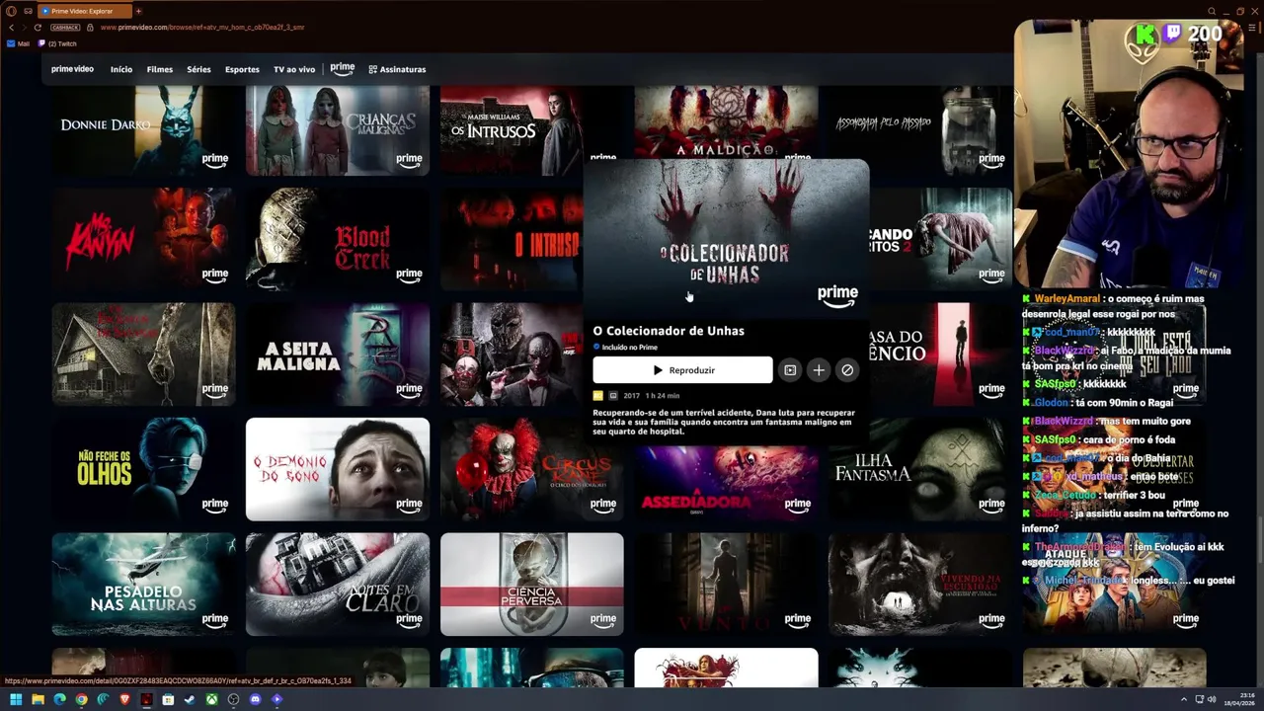Open Steam from the taskbar
The width and height of the screenshot is (1264, 711).
click(x=190, y=699)
